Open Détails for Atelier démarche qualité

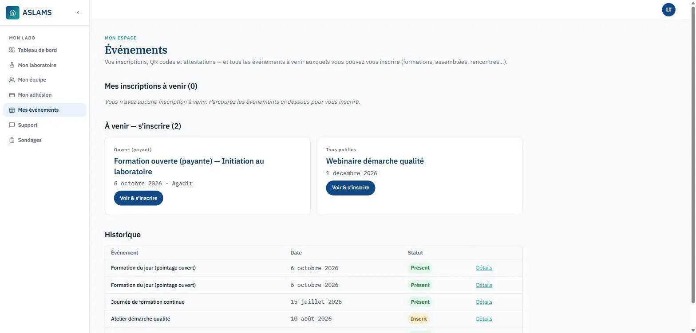point(484,319)
